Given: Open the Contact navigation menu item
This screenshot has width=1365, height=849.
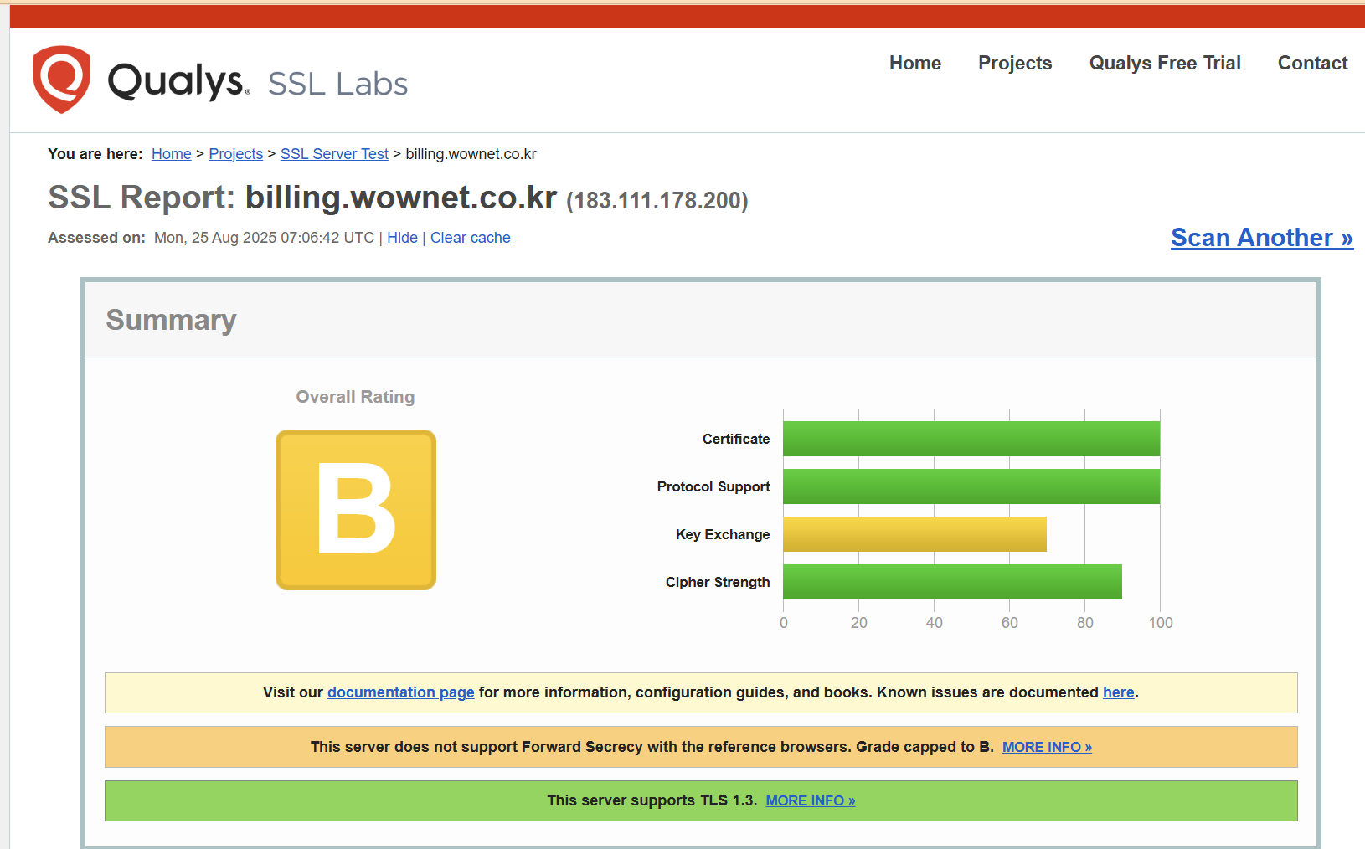Looking at the screenshot, I should 1312,63.
